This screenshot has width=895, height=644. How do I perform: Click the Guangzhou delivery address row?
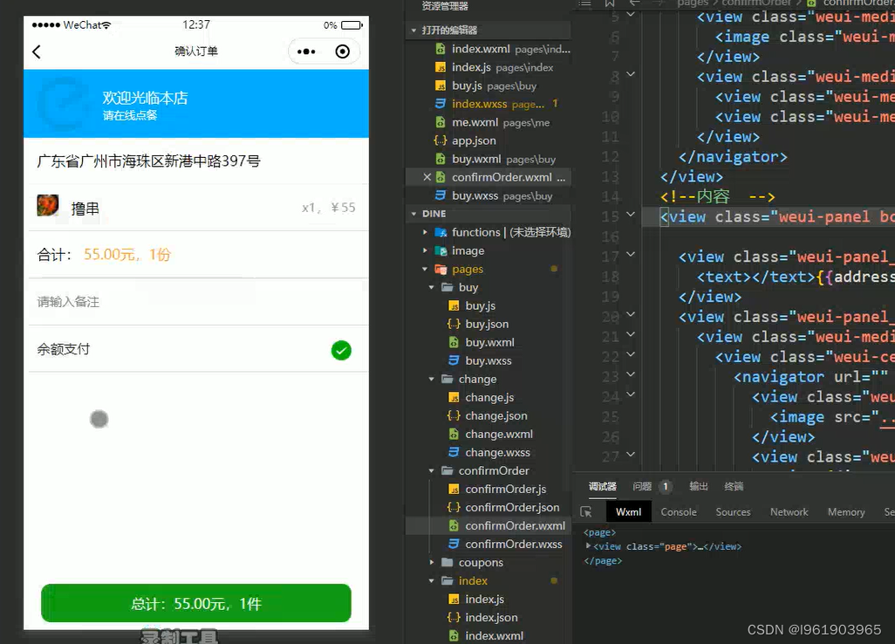pyautogui.click(x=195, y=161)
